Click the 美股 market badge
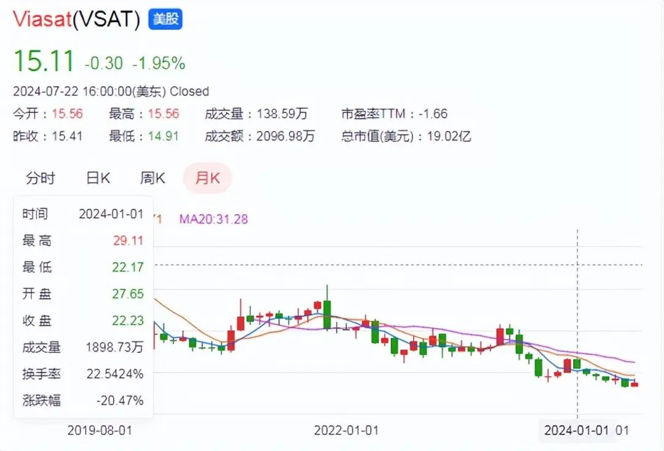 click(x=165, y=19)
